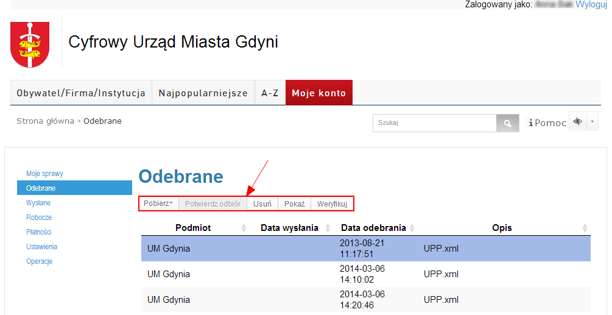Sort by Opis column arrows
This screenshot has height=315, width=612.
pyautogui.click(x=585, y=228)
